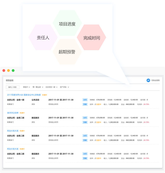Click the 合同 tag in first project row
This screenshot has width=165, height=173.
85,100
